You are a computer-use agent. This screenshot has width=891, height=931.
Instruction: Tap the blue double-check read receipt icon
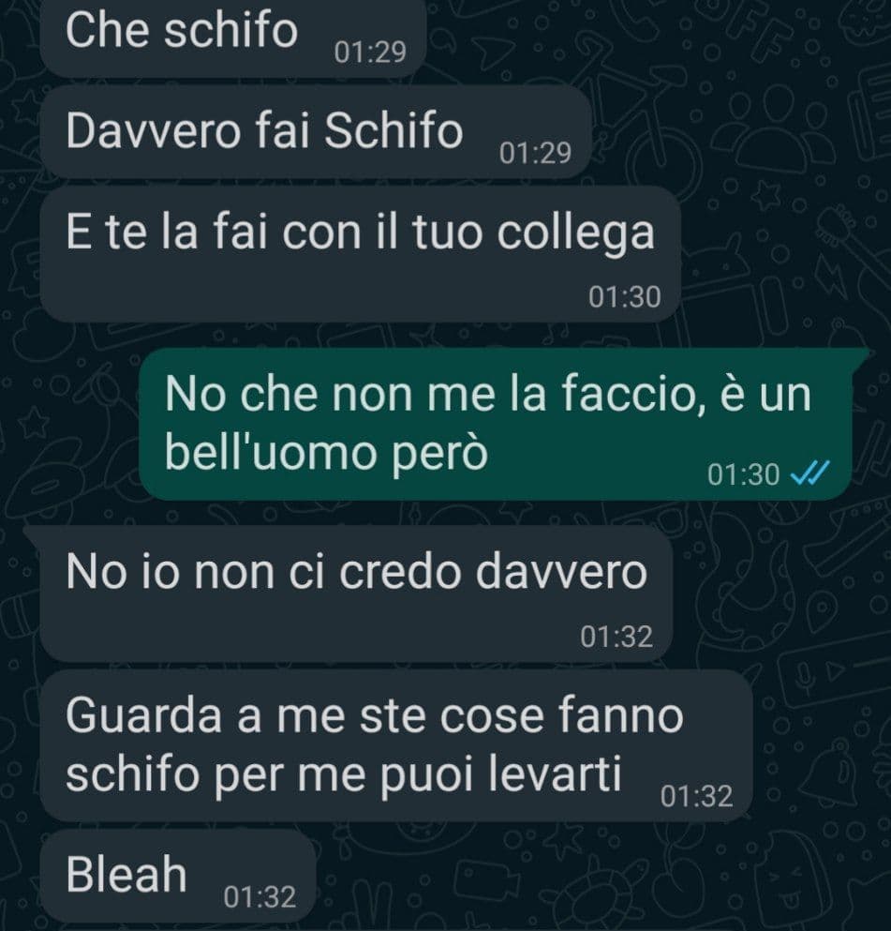(810, 473)
